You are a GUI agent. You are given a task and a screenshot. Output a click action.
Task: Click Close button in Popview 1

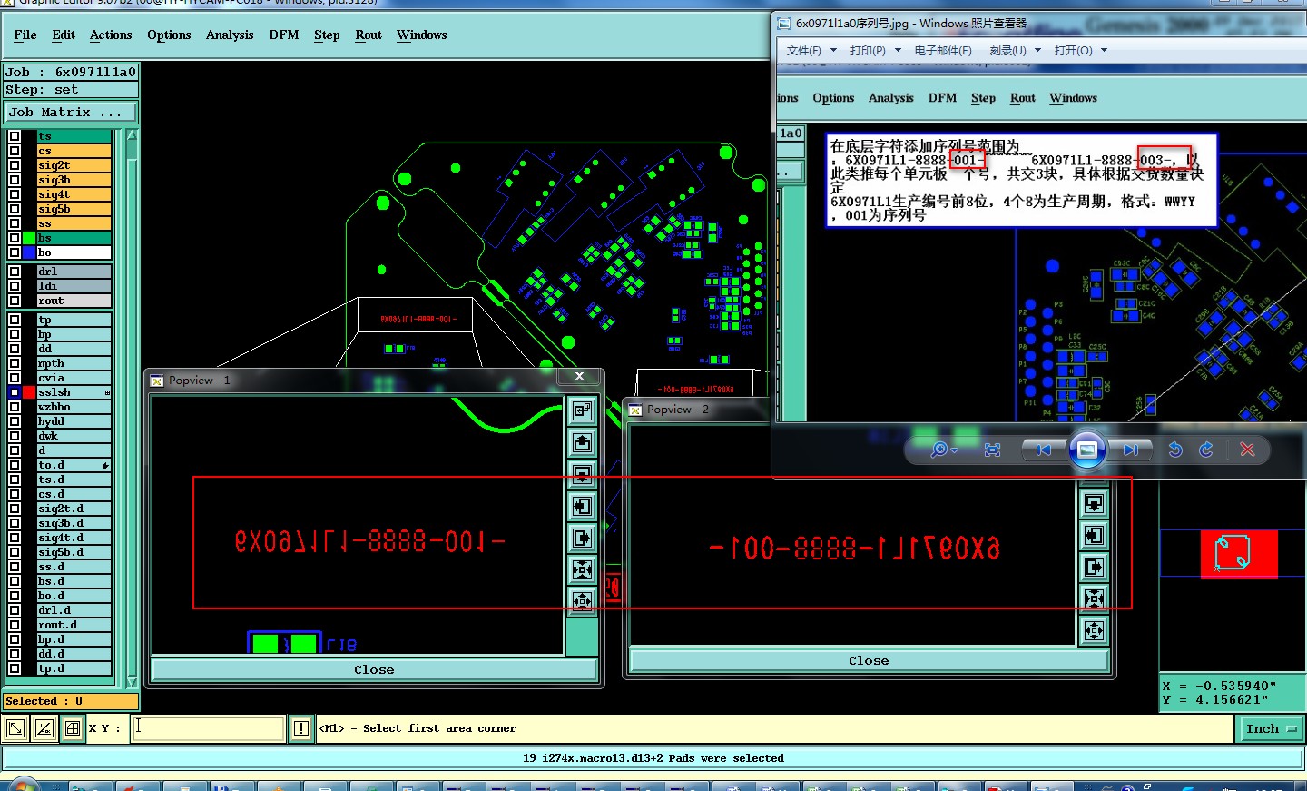[x=374, y=670]
